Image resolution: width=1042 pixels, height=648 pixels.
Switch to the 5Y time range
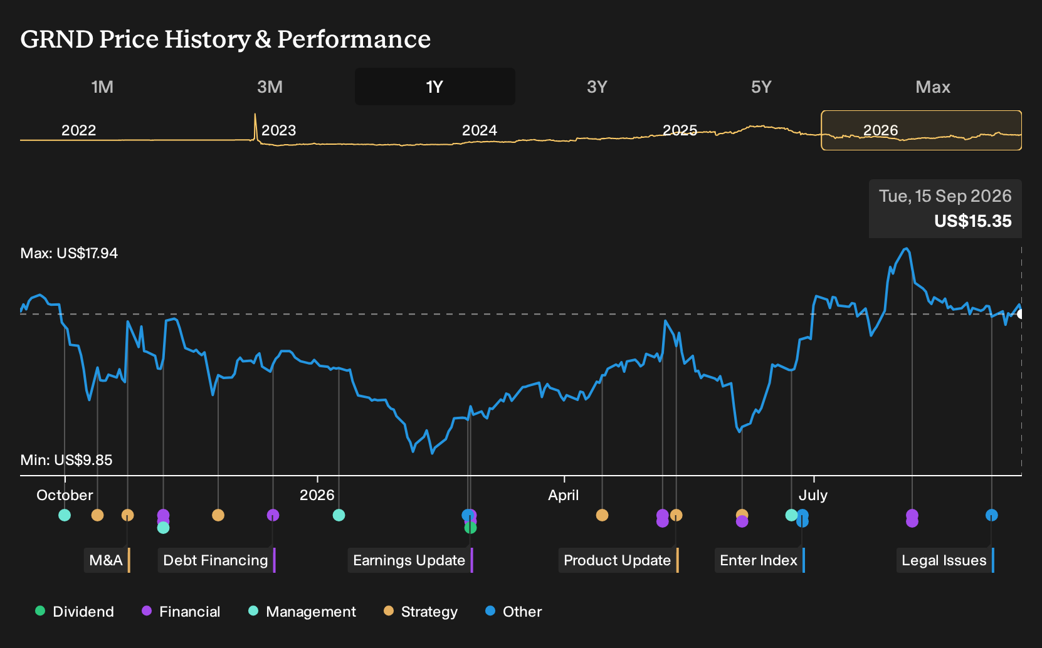(x=761, y=86)
